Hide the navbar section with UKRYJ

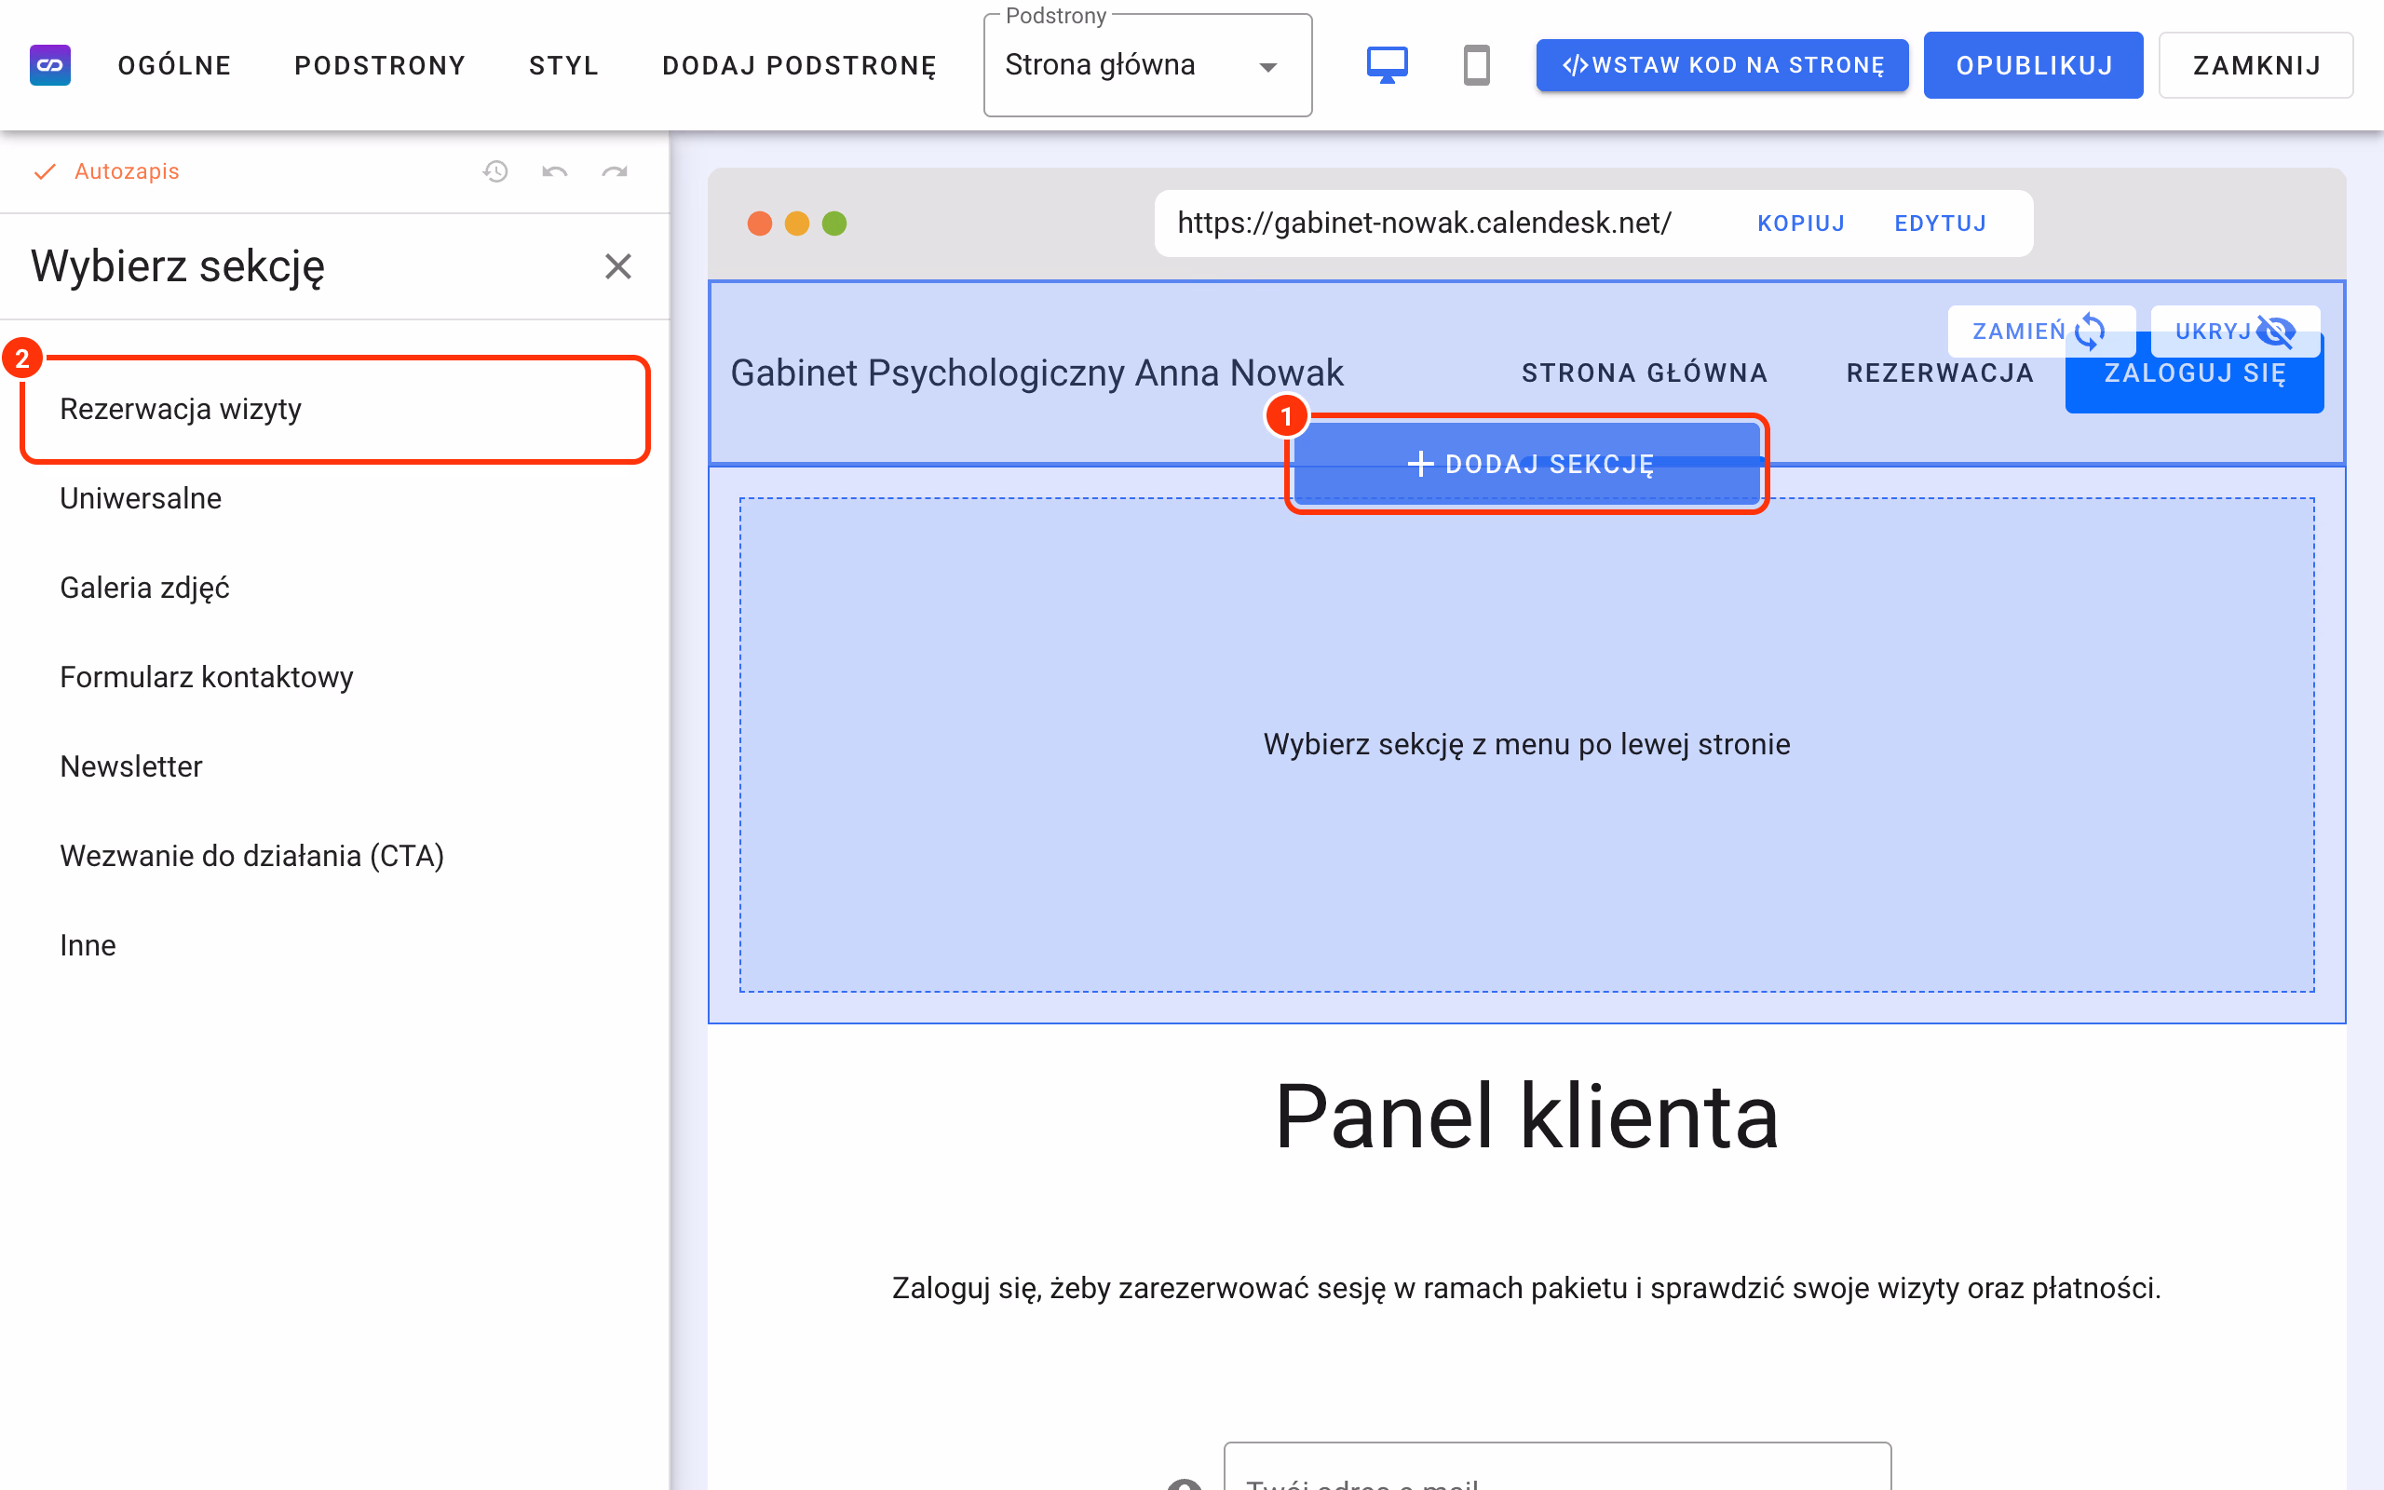pyautogui.click(x=2234, y=332)
